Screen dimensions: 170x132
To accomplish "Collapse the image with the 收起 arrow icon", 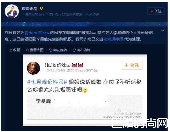I will click(11, 50).
